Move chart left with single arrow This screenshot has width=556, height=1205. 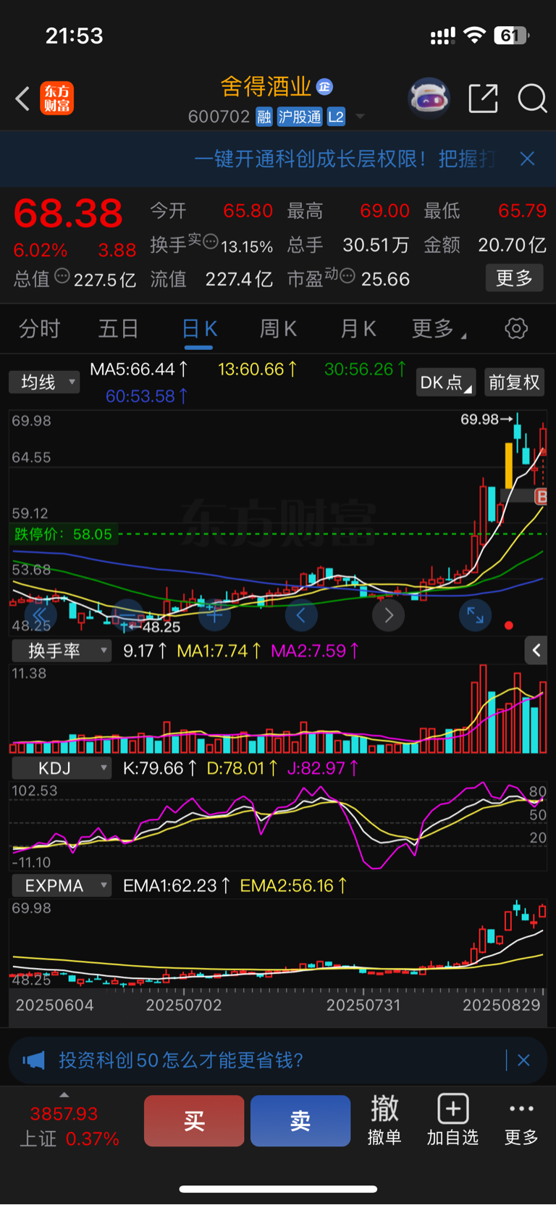coord(301,615)
